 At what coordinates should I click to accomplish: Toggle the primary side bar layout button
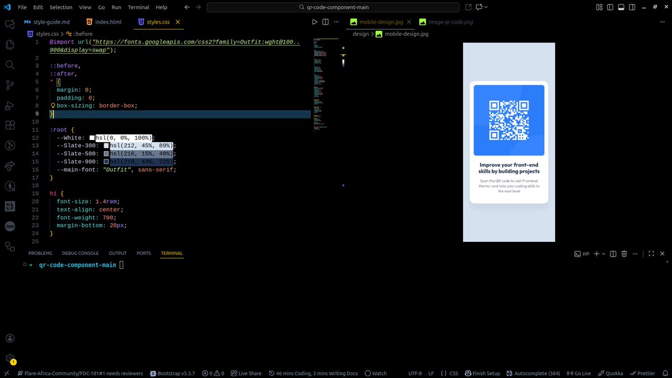(x=610, y=7)
